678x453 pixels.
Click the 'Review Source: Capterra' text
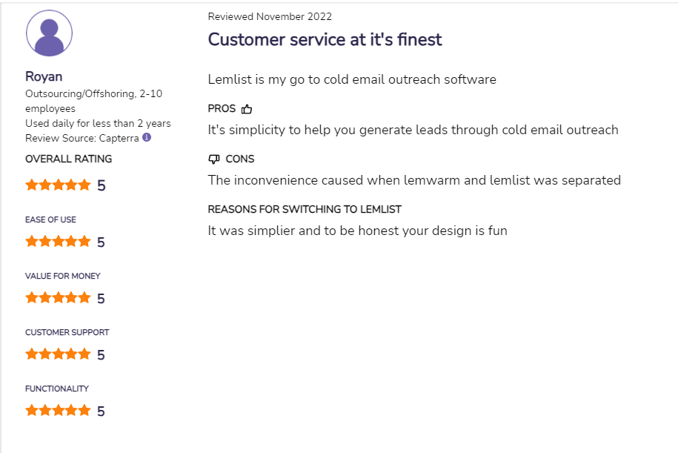pyautogui.click(x=82, y=138)
